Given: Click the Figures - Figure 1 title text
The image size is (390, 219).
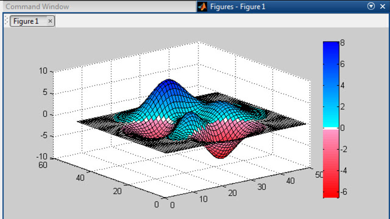Looking at the screenshot, I should 238,6.
